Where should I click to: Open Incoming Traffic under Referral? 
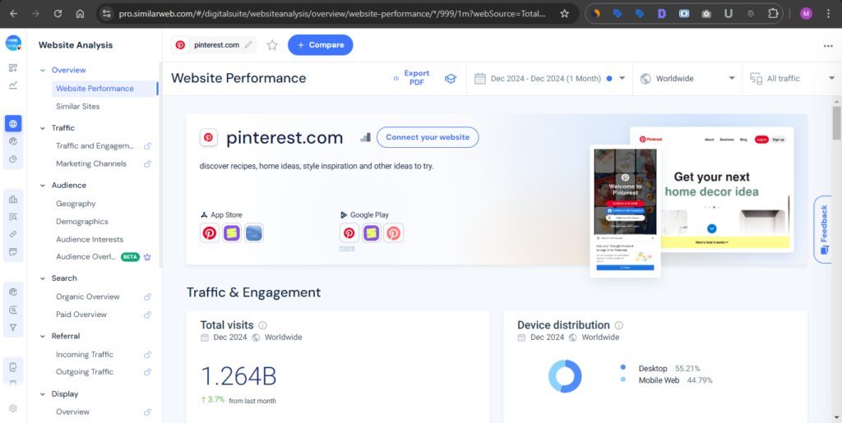85,354
